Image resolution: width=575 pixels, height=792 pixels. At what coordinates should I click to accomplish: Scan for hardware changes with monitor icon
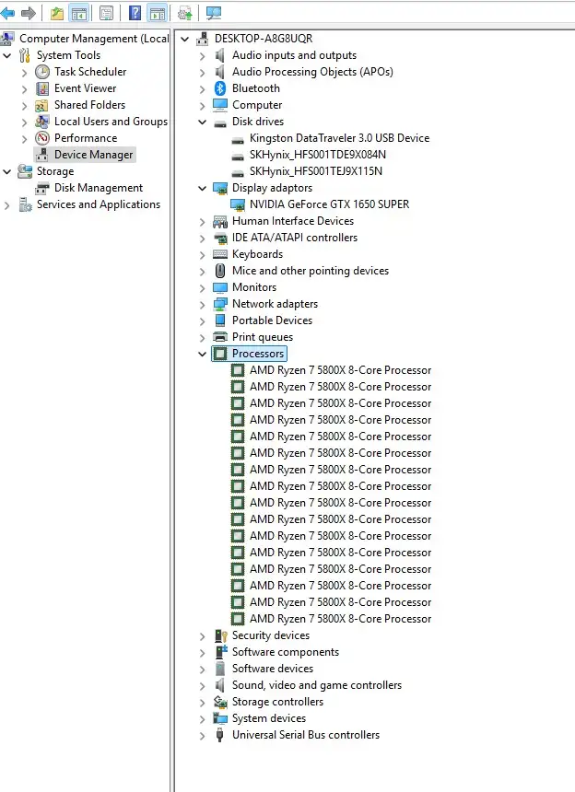click(x=214, y=13)
